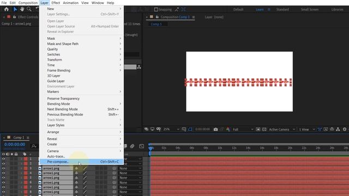Select the Hand tool
The image size is (349, 196).
[22, 9]
